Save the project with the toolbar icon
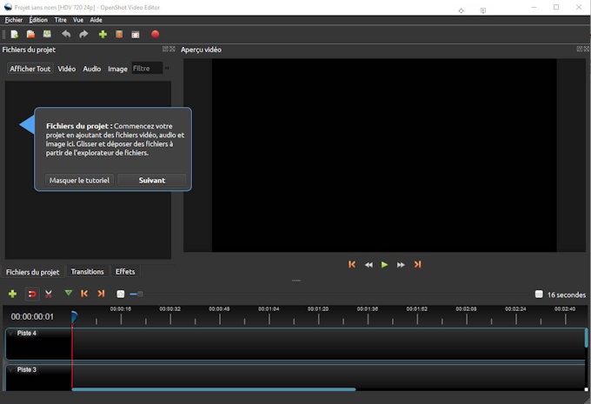 [x=47, y=34]
